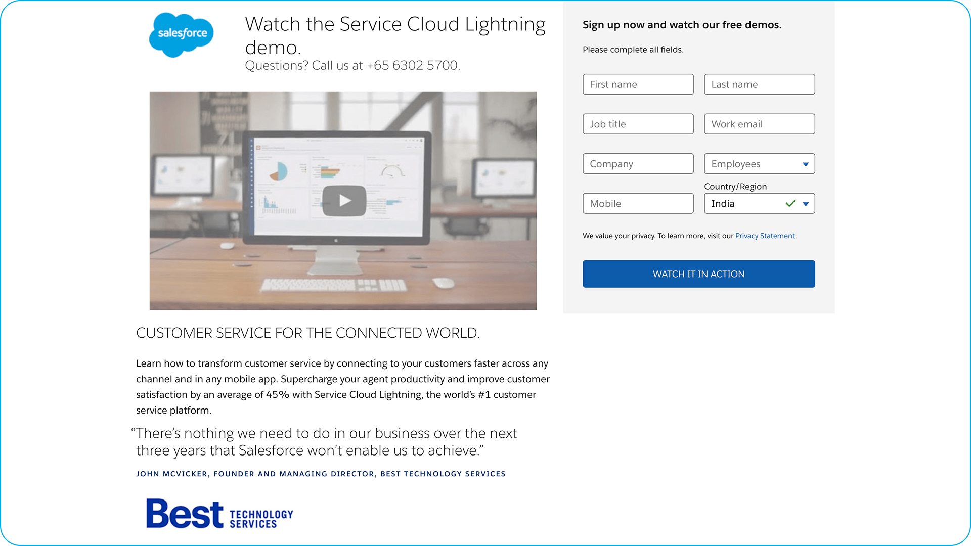Click the John McVicker attribution line
The height and width of the screenshot is (546, 971).
click(x=321, y=474)
